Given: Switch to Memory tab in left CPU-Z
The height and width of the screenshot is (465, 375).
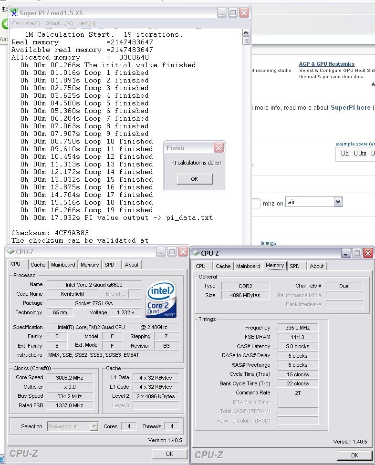Looking at the screenshot, I should [90, 265].
